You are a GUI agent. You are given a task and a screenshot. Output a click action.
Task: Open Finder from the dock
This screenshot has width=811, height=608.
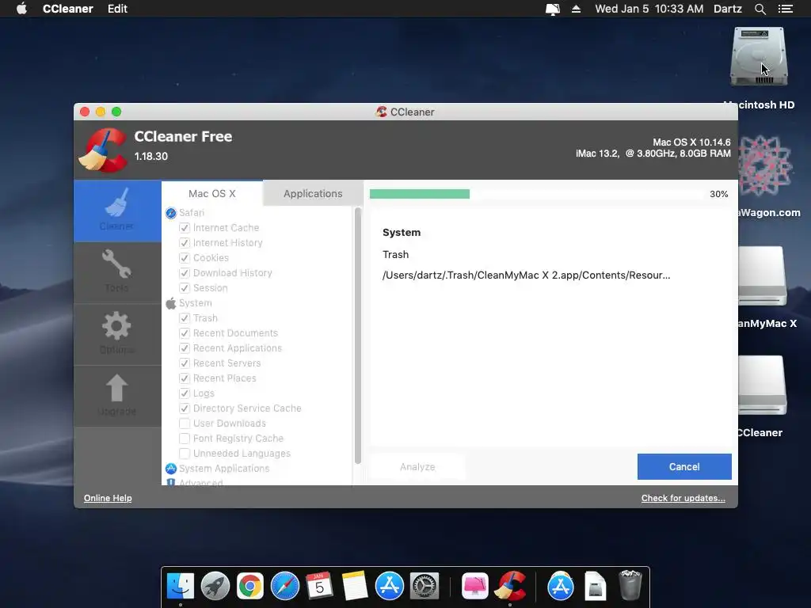point(181,587)
